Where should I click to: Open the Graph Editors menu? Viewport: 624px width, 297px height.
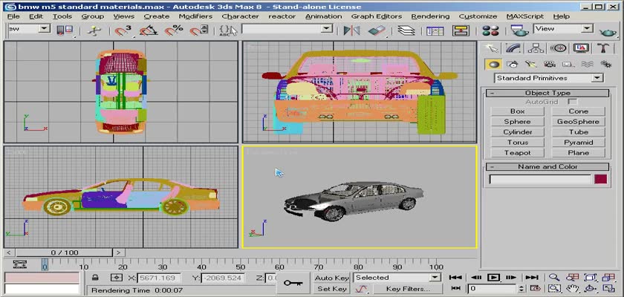[376, 16]
